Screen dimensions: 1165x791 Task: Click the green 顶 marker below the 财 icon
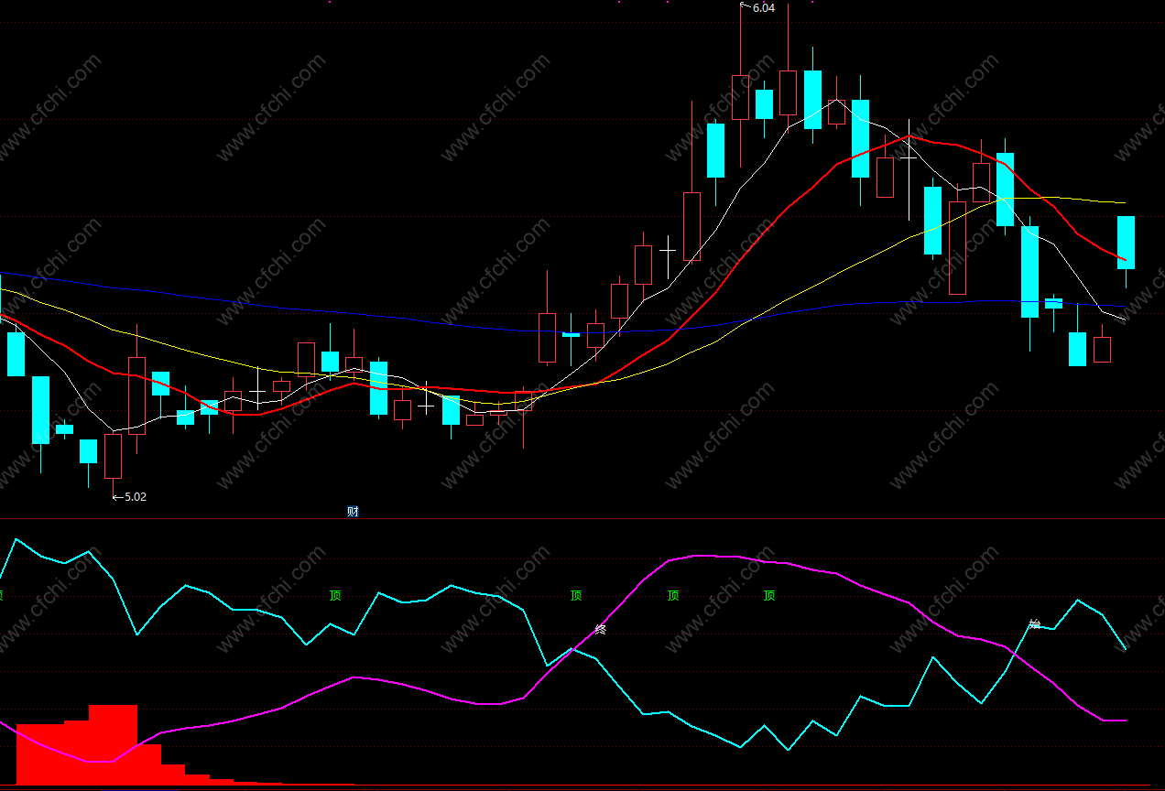pos(335,596)
